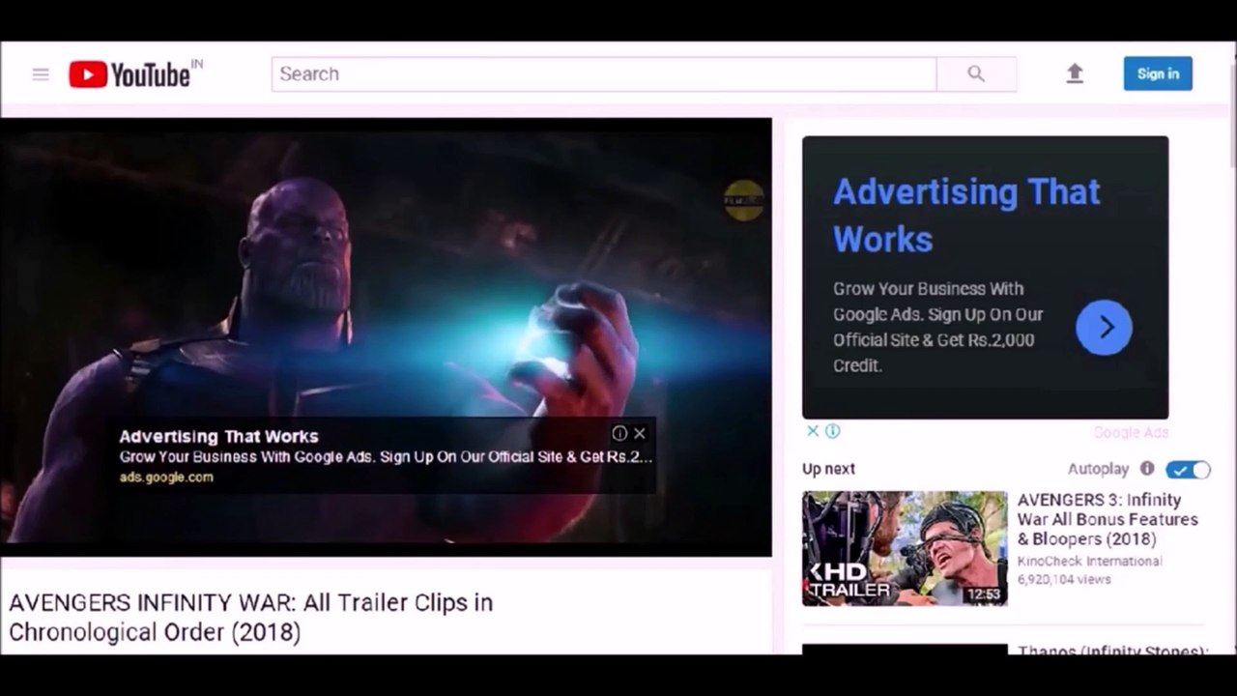Click "Grow Your Business With Google Ads" sidebar ad text
The height and width of the screenshot is (696, 1237).
tap(938, 327)
